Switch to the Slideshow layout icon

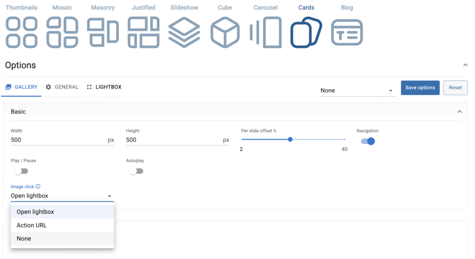click(184, 32)
